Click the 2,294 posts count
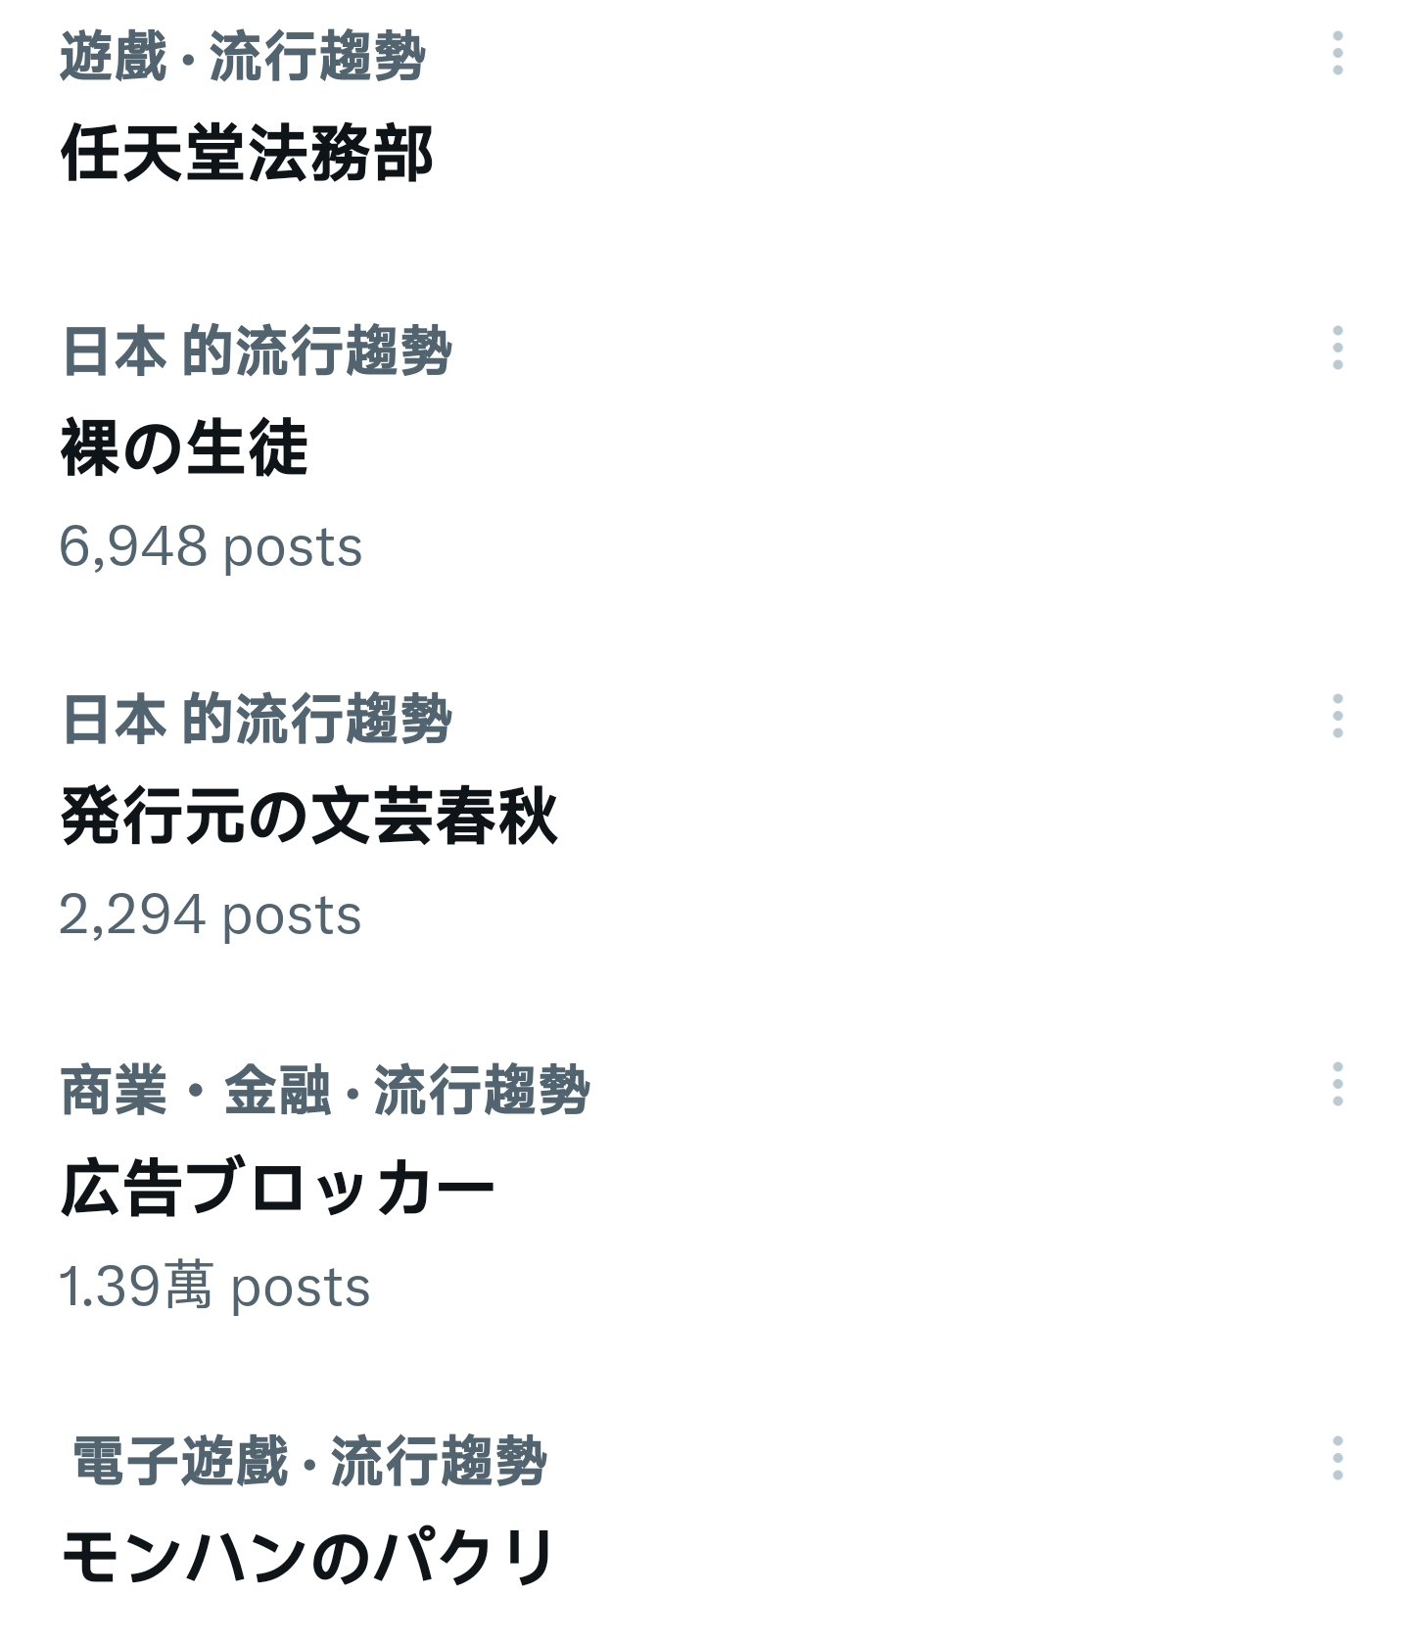1410x1642 pixels. [x=211, y=915]
